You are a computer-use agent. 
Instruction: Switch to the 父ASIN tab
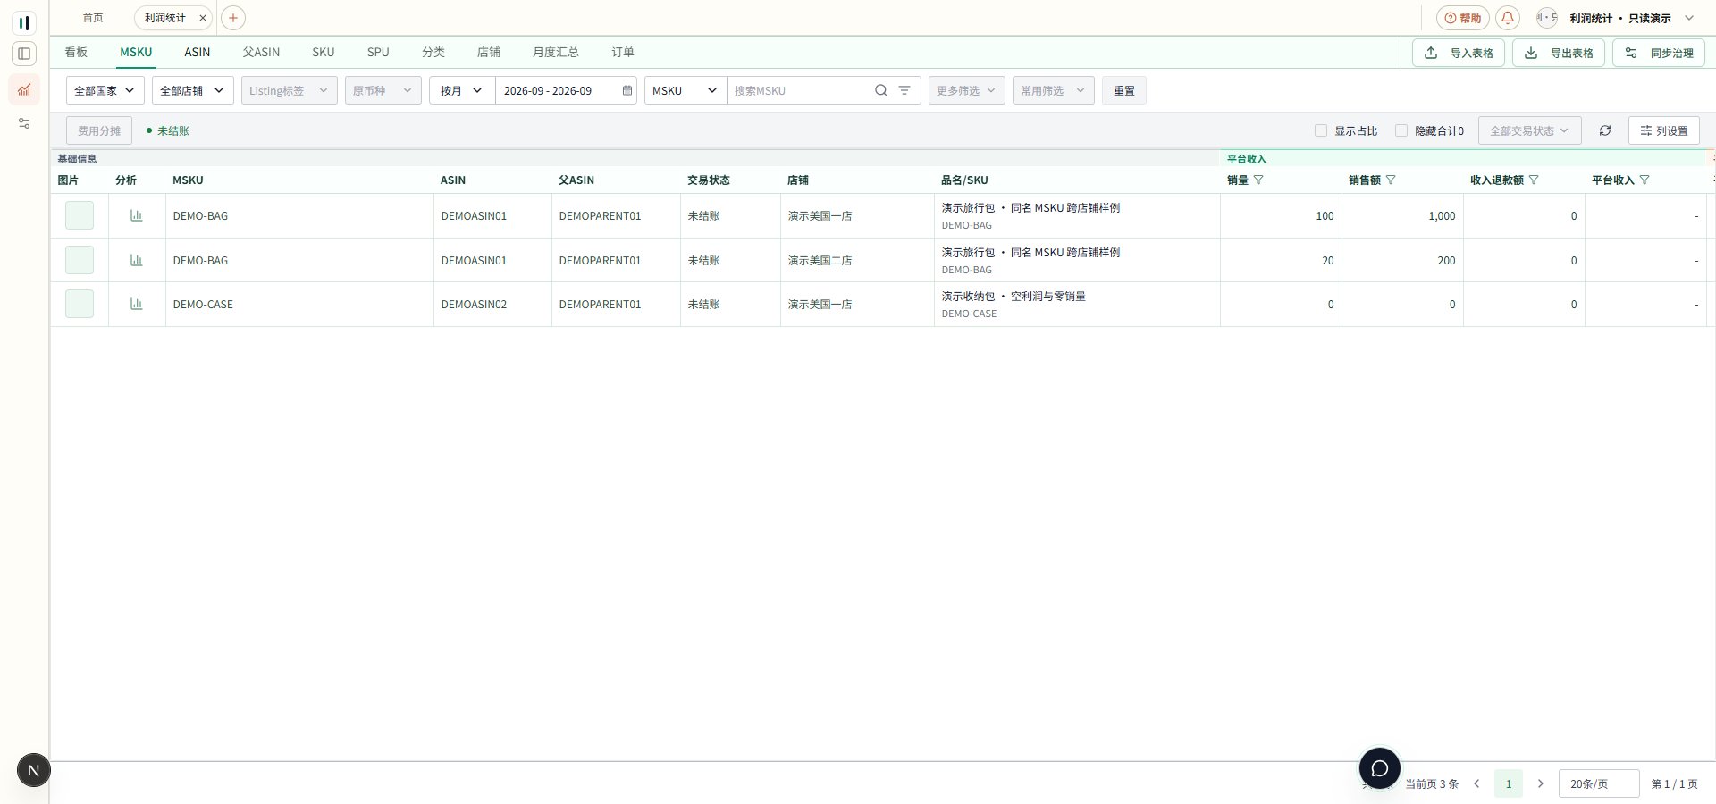tap(261, 52)
